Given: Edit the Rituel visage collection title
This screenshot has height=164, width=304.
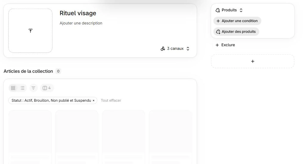Looking at the screenshot, I should 78,13.
